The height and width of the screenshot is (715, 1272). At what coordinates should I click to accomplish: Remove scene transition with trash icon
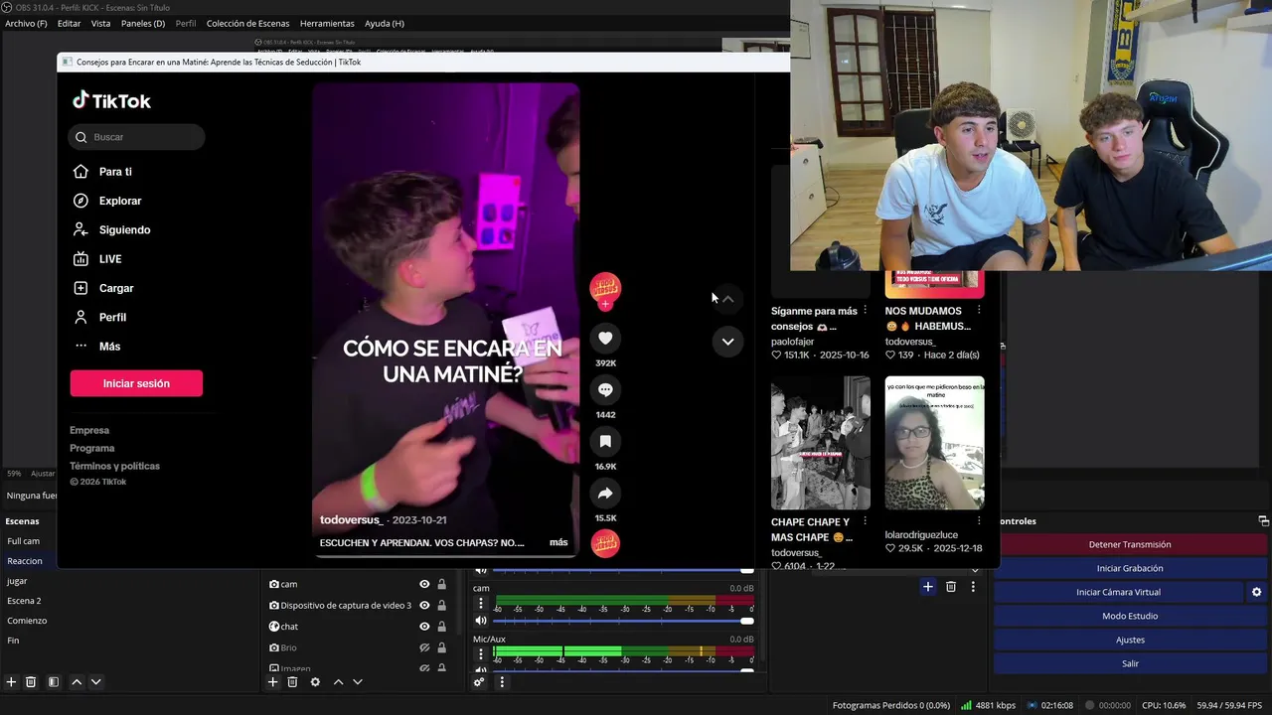tap(950, 587)
